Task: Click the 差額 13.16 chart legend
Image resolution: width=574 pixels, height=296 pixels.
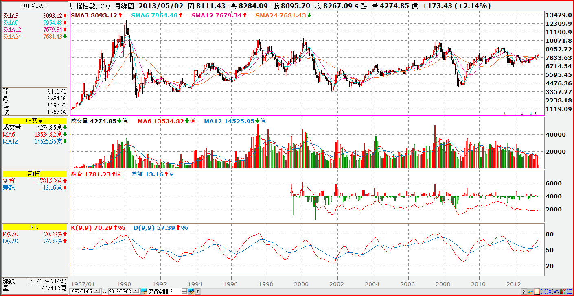Action: pyautogui.click(x=153, y=174)
